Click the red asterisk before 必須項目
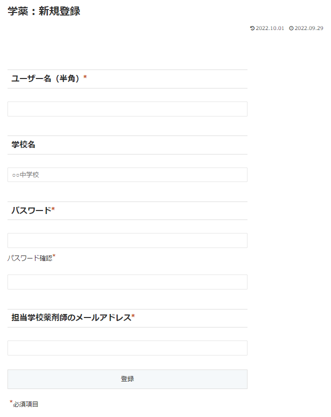 pyautogui.click(x=11, y=402)
